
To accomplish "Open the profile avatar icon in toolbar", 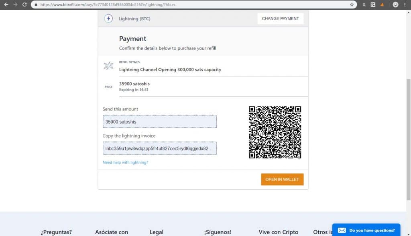I will click(395, 4).
